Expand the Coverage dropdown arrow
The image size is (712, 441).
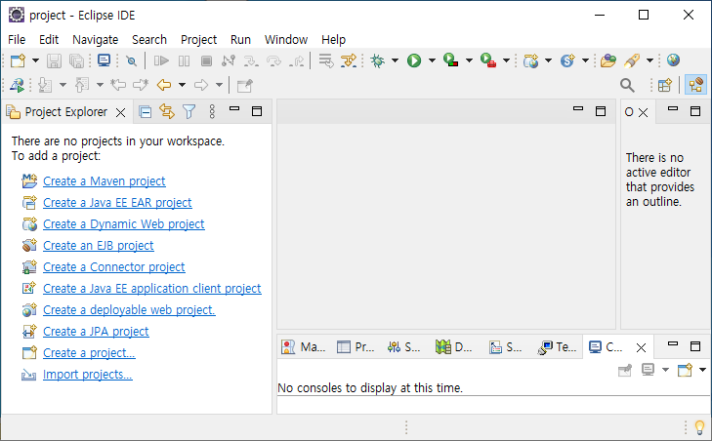(469, 60)
